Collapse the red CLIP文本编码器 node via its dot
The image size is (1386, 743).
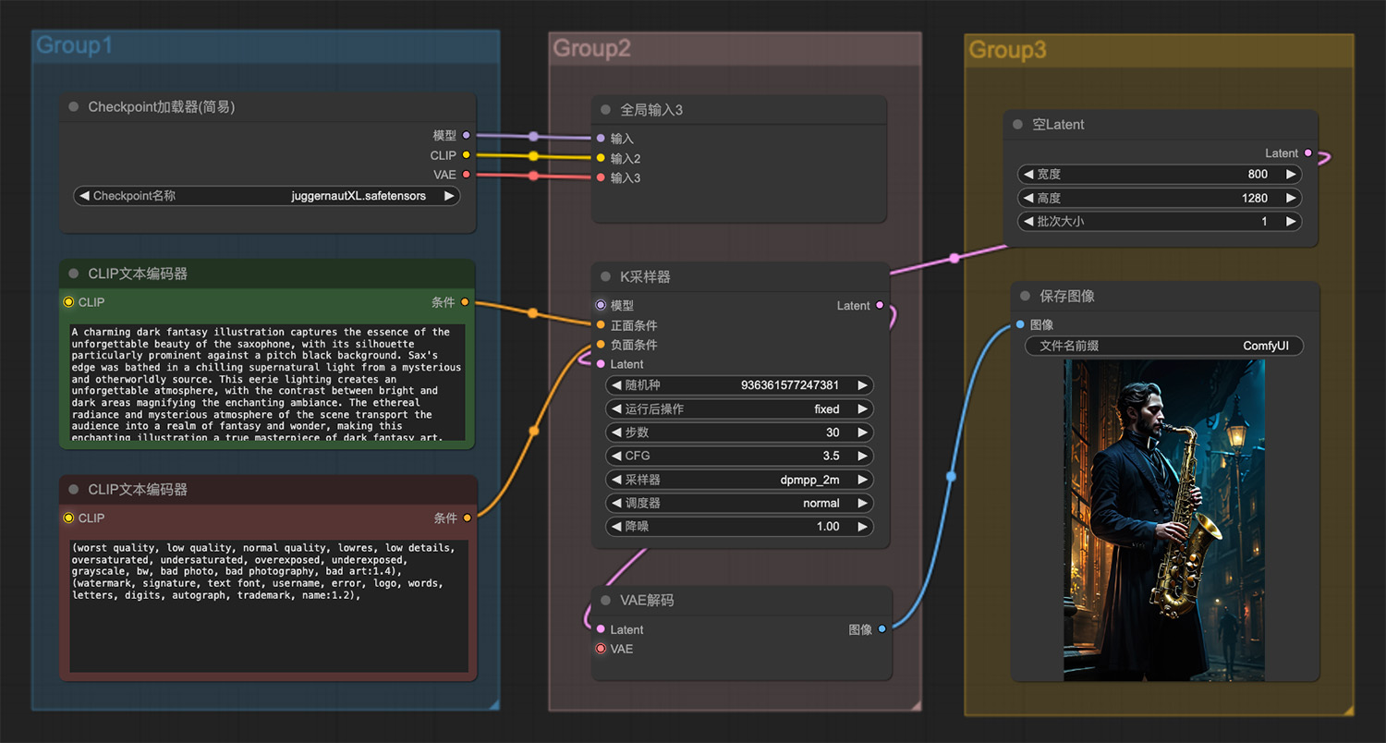pos(74,490)
